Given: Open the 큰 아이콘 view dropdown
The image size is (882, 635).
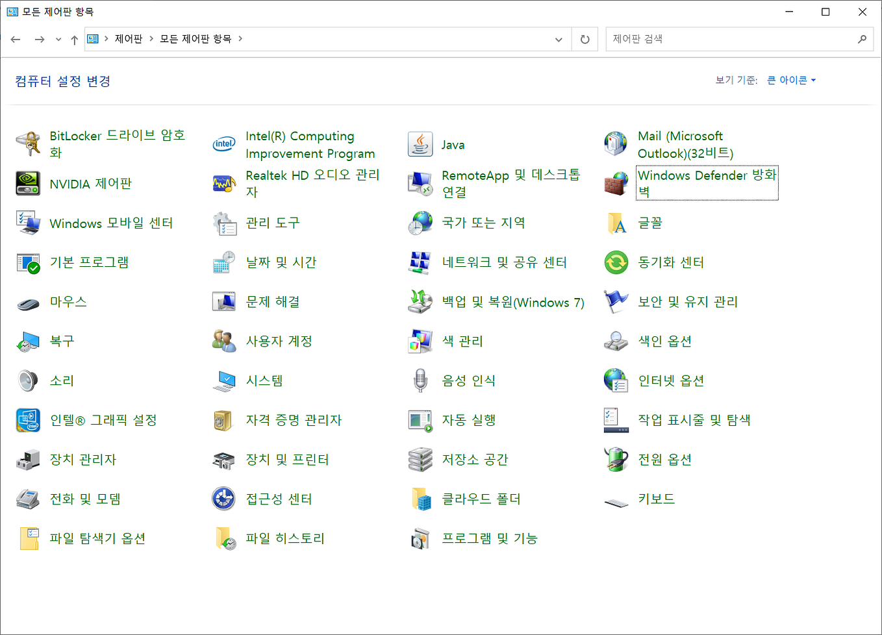Looking at the screenshot, I should 791,80.
